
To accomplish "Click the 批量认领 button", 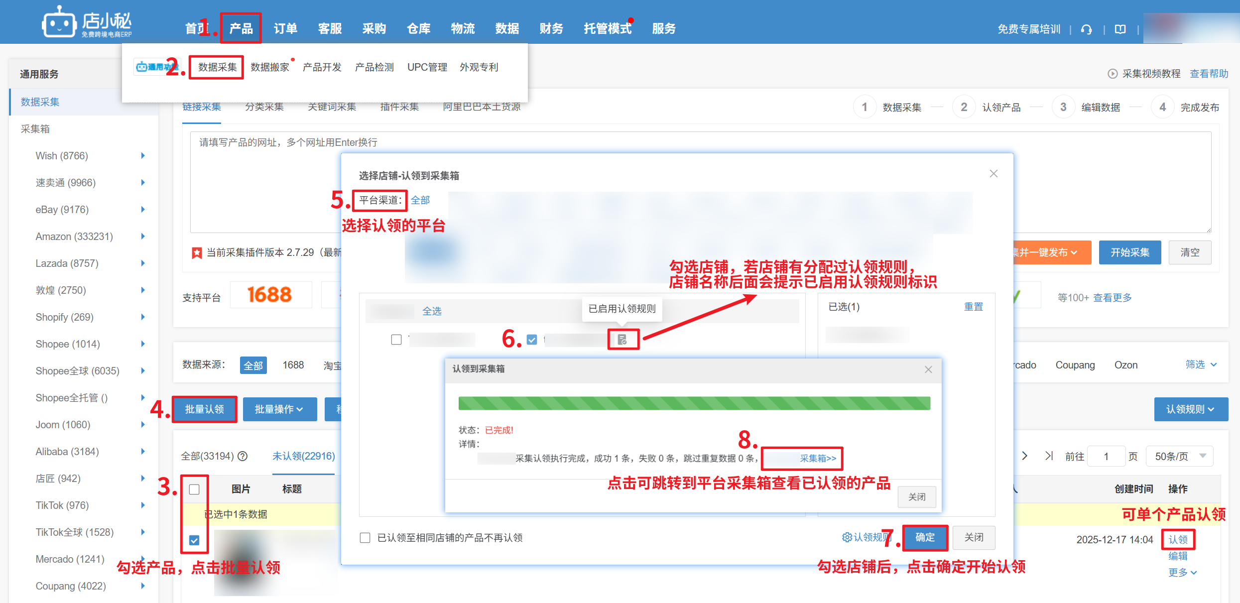I will point(204,409).
